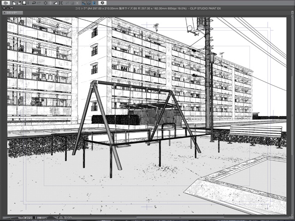This screenshot has width=295, height=221.
Task: Open the CLIP STUDIO launcher icon
Action: click(x=6, y=3)
